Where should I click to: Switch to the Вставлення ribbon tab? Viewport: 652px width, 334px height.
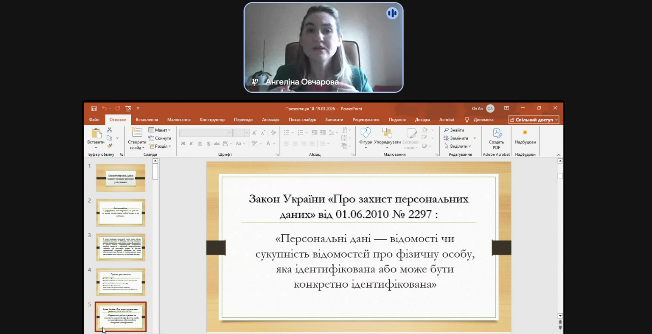point(147,120)
